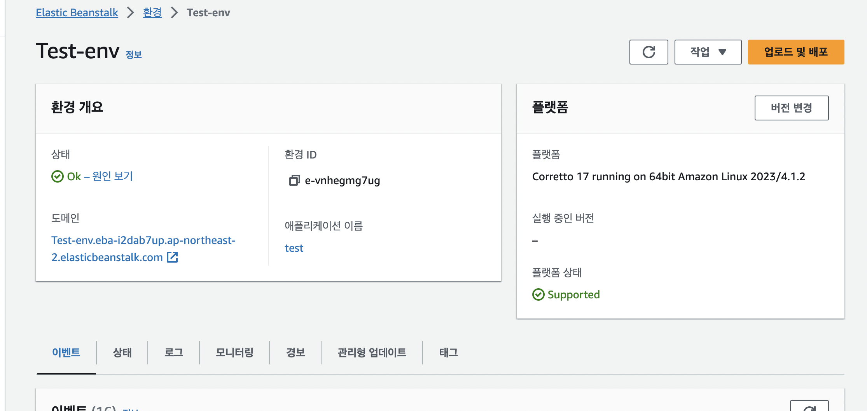The width and height of the screenshot is (867, 411).
Task: Select the 이벤트 tab
Action: [x=66, y=352]
